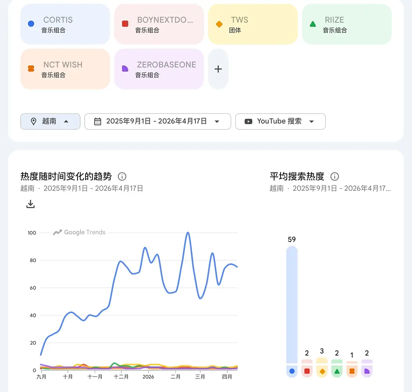This screenshot has height=392, width=412.
Task: Select the TWS search term card
Action: [253, 24]
